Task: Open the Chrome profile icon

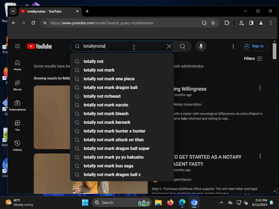Action: 261,23
